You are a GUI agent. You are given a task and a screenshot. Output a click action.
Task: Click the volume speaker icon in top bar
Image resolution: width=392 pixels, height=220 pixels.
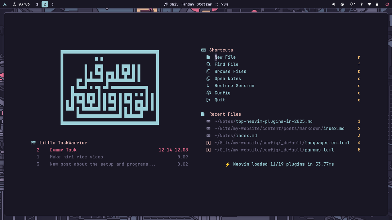click(x=334, y=4)
